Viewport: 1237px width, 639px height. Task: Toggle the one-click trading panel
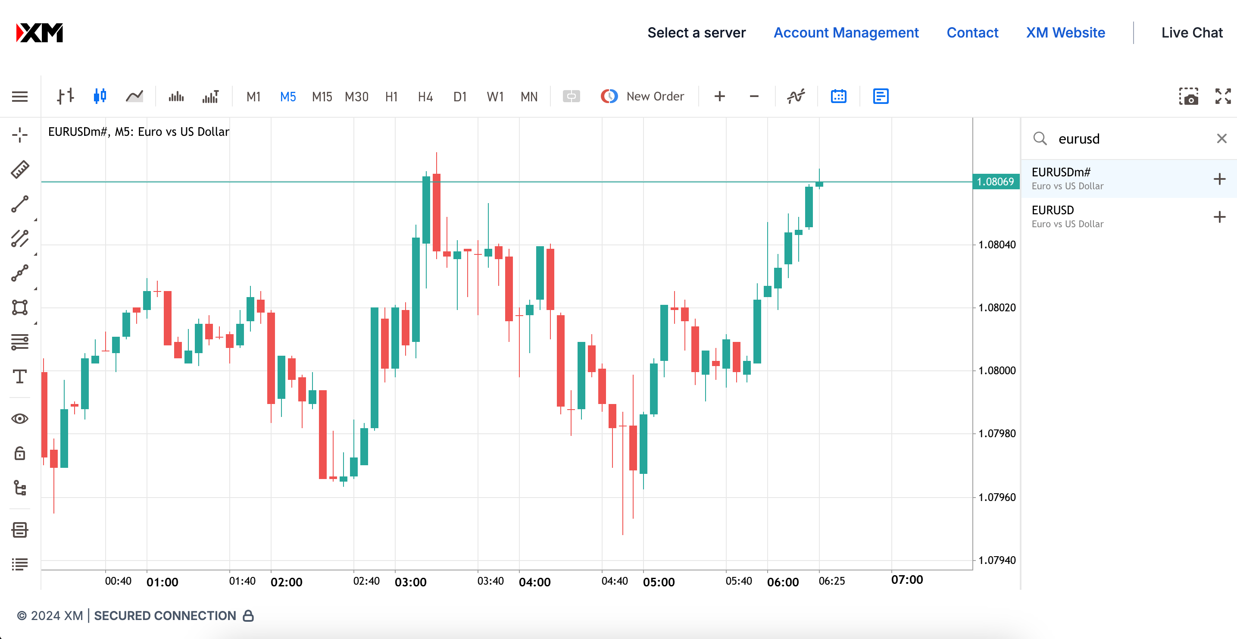pos(572,97)
